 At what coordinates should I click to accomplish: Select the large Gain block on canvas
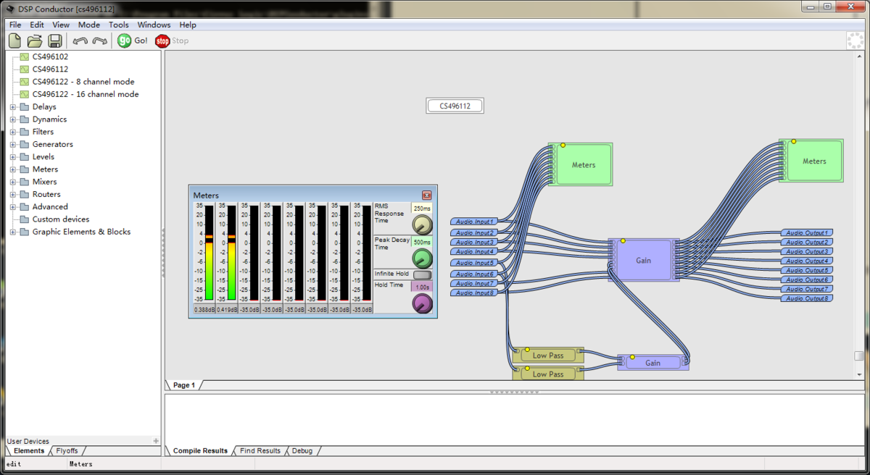pyautogui.click(x=644, y=261)
